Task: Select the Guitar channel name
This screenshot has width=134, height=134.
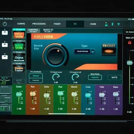Action: click(x=19, y=87)
